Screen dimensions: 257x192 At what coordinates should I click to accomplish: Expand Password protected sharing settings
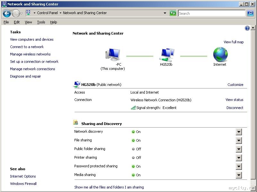(239, 166)
